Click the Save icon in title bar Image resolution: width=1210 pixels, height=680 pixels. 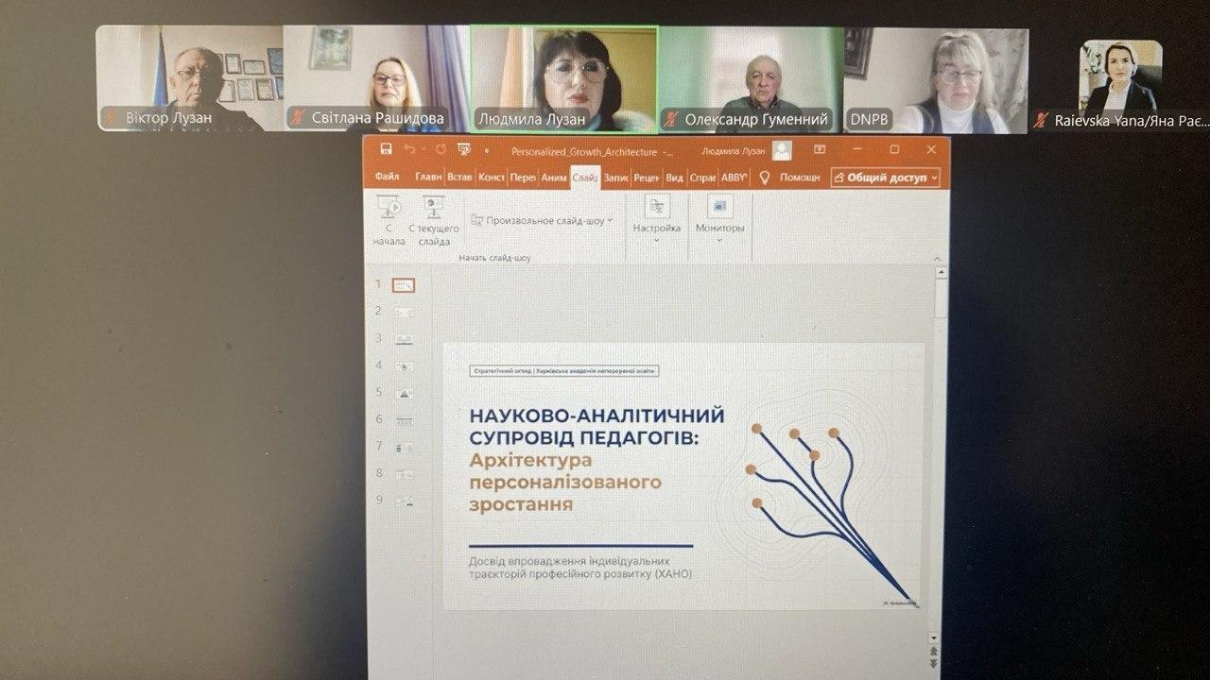click(x=386, y=150)
